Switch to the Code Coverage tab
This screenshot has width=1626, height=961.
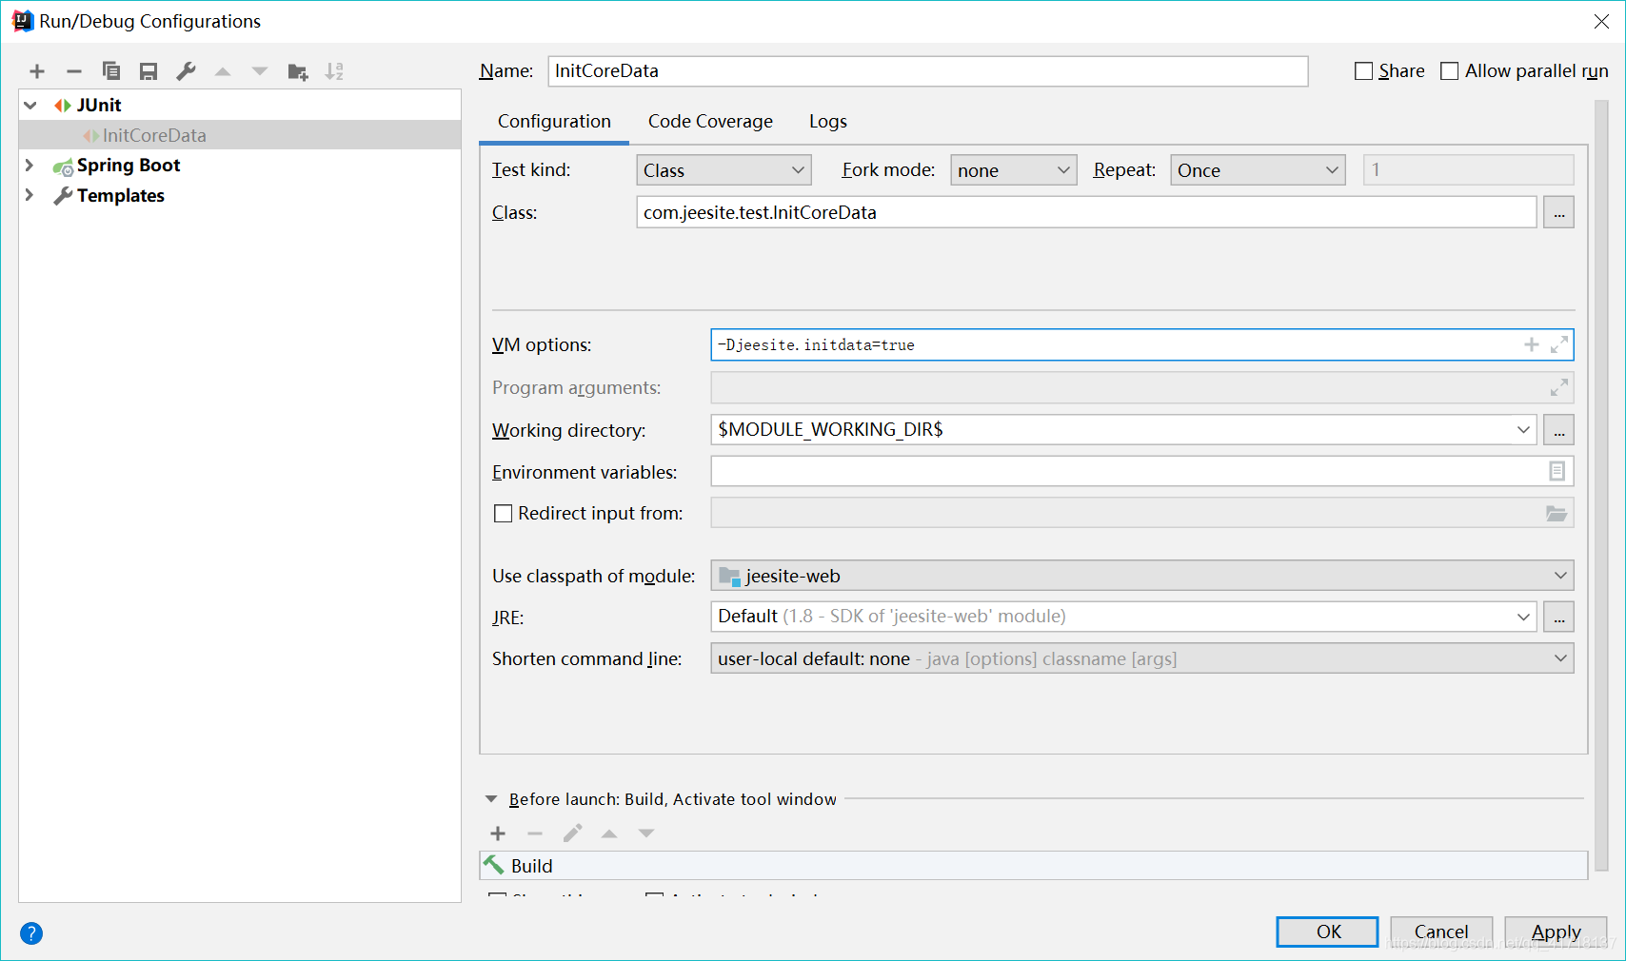click(x=710, y=122)
